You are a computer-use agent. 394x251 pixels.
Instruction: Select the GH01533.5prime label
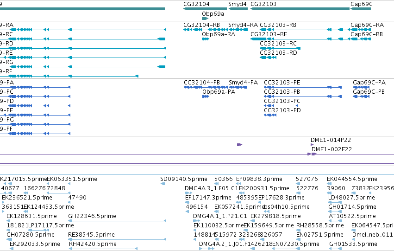[x=353, y=244]
